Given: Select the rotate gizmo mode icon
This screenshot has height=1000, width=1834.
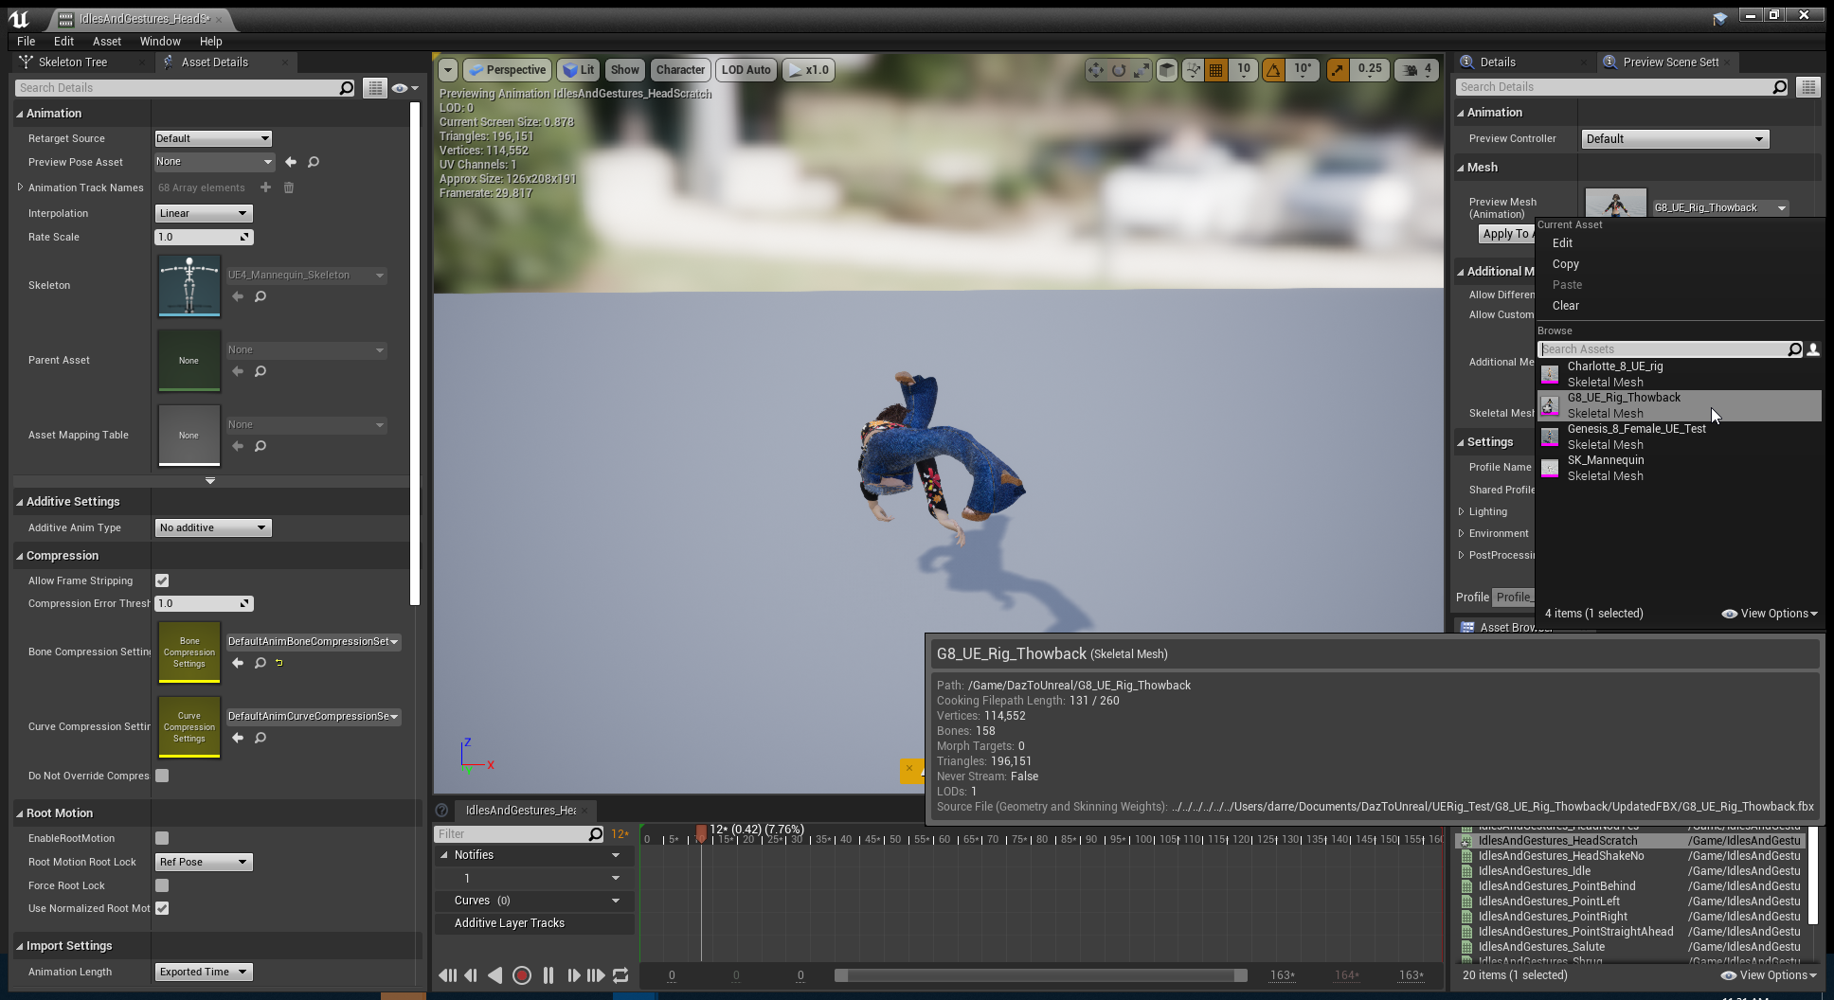Looking at the screenshot, I should pos(1119,70).
